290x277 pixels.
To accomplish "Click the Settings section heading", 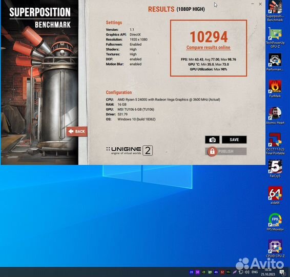I will [114, 23].
